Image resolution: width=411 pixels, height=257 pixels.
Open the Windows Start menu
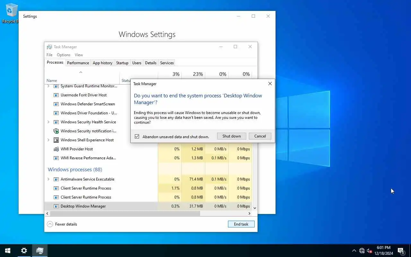(8, 251)
